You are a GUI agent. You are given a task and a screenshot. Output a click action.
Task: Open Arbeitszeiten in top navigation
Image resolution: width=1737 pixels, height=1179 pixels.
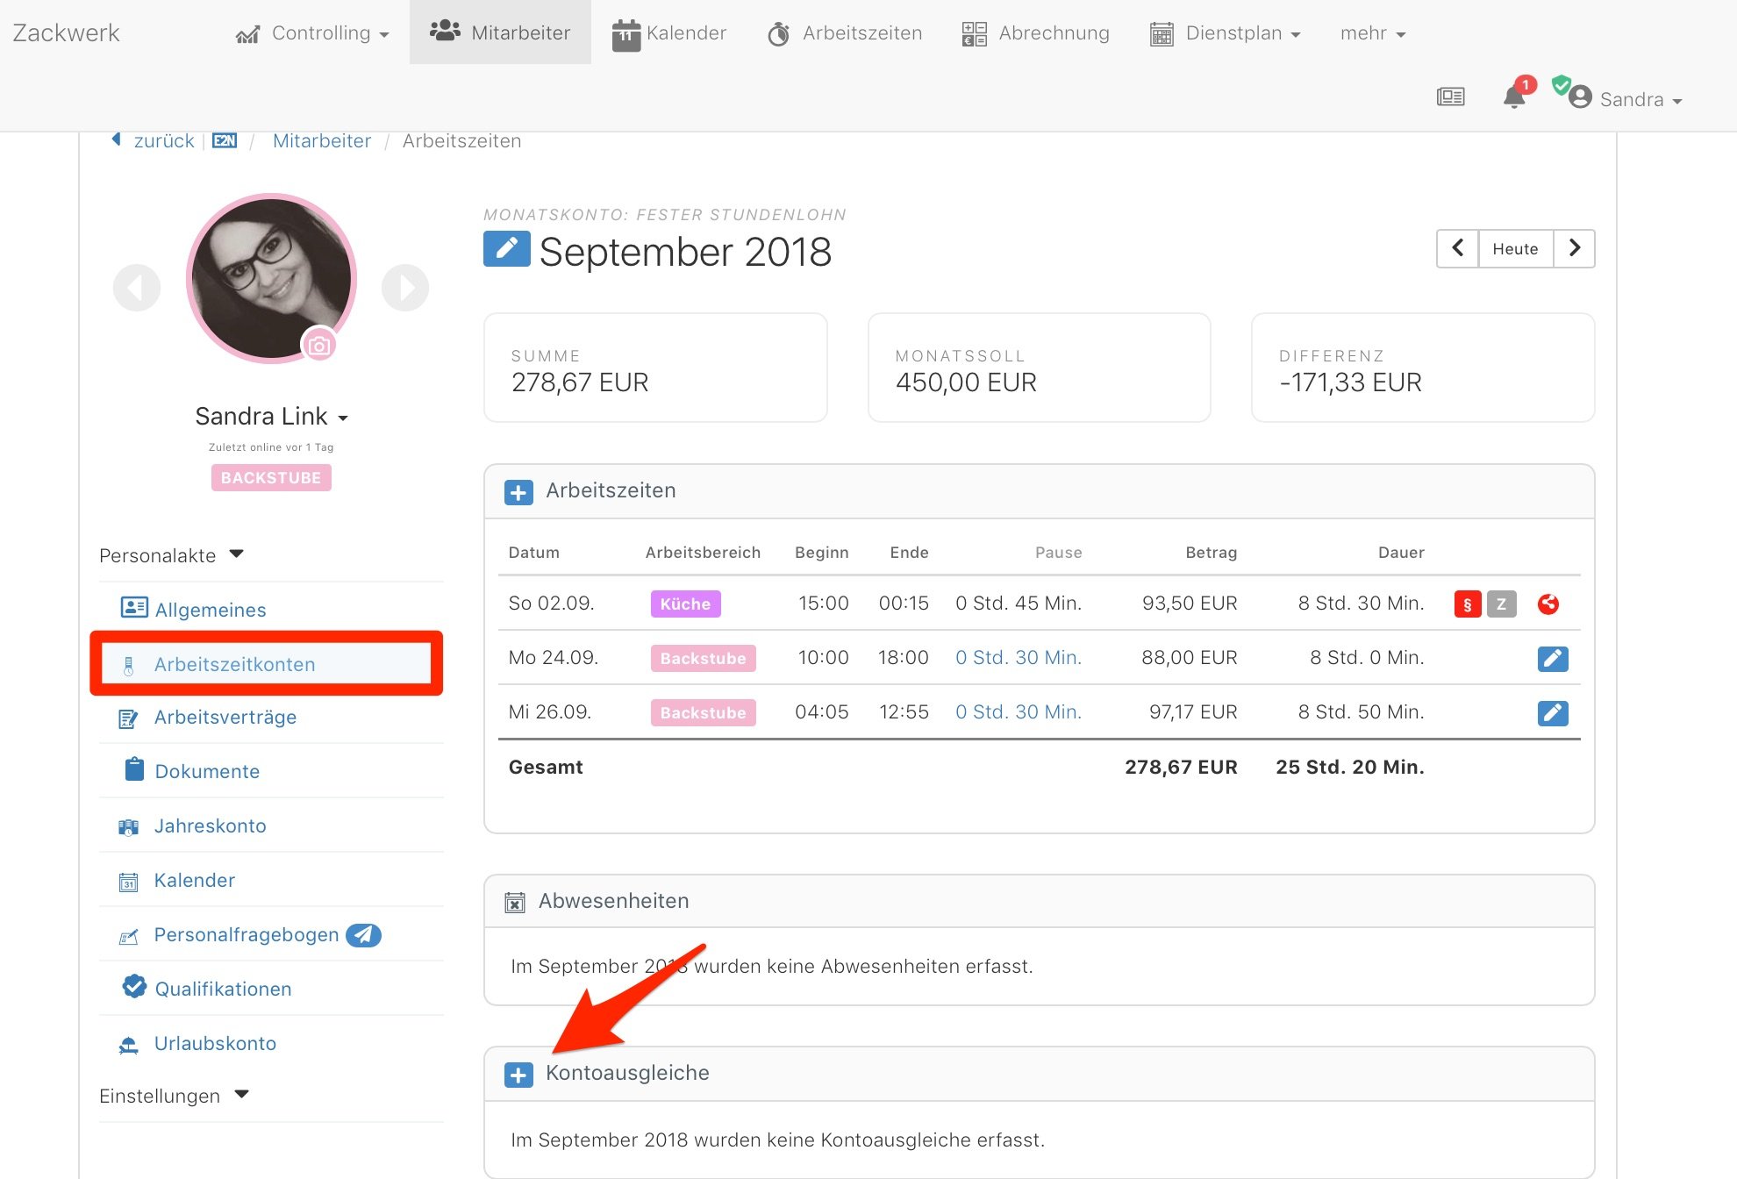coord(845,33)
